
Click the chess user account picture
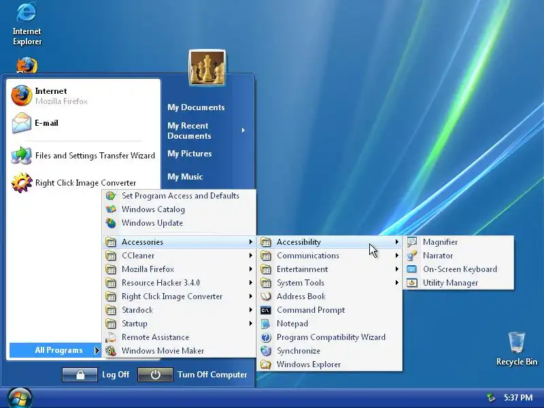[x=207, y=67]
